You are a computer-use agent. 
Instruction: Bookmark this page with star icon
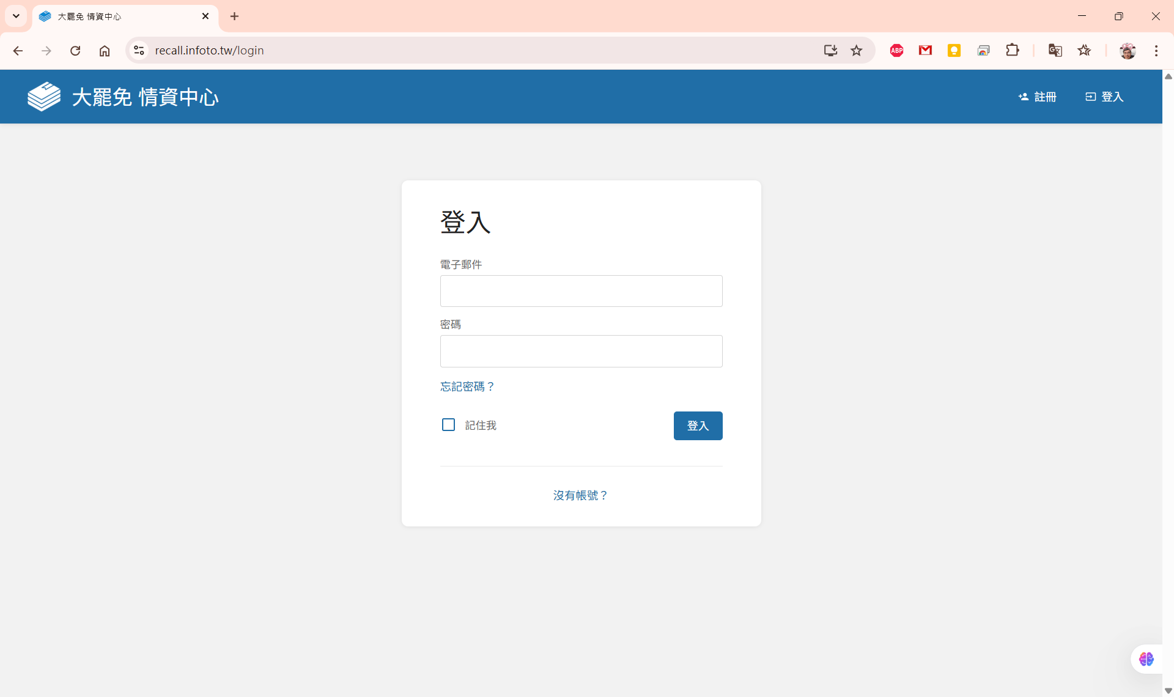(x=856, y=51)
